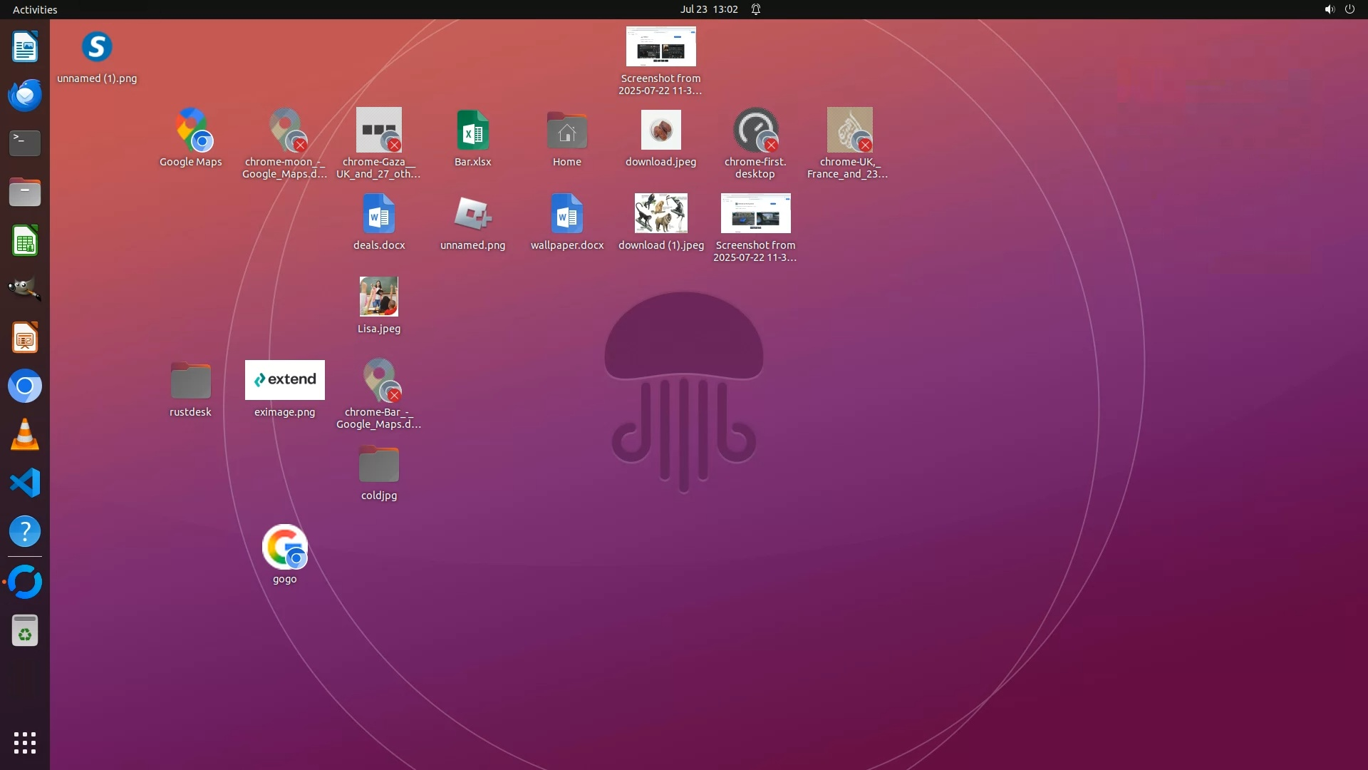Click the Lisa.jpeg image thumbnail
The image size is (1368, 770).
click(x=378, y=297)
